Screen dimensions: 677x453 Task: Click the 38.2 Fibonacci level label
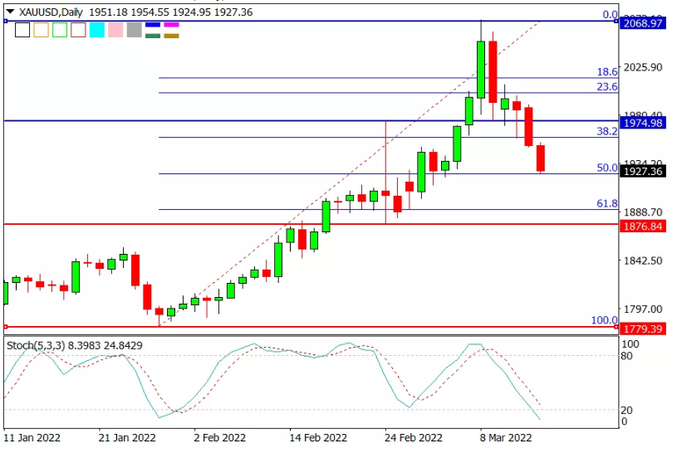[606, 131]
